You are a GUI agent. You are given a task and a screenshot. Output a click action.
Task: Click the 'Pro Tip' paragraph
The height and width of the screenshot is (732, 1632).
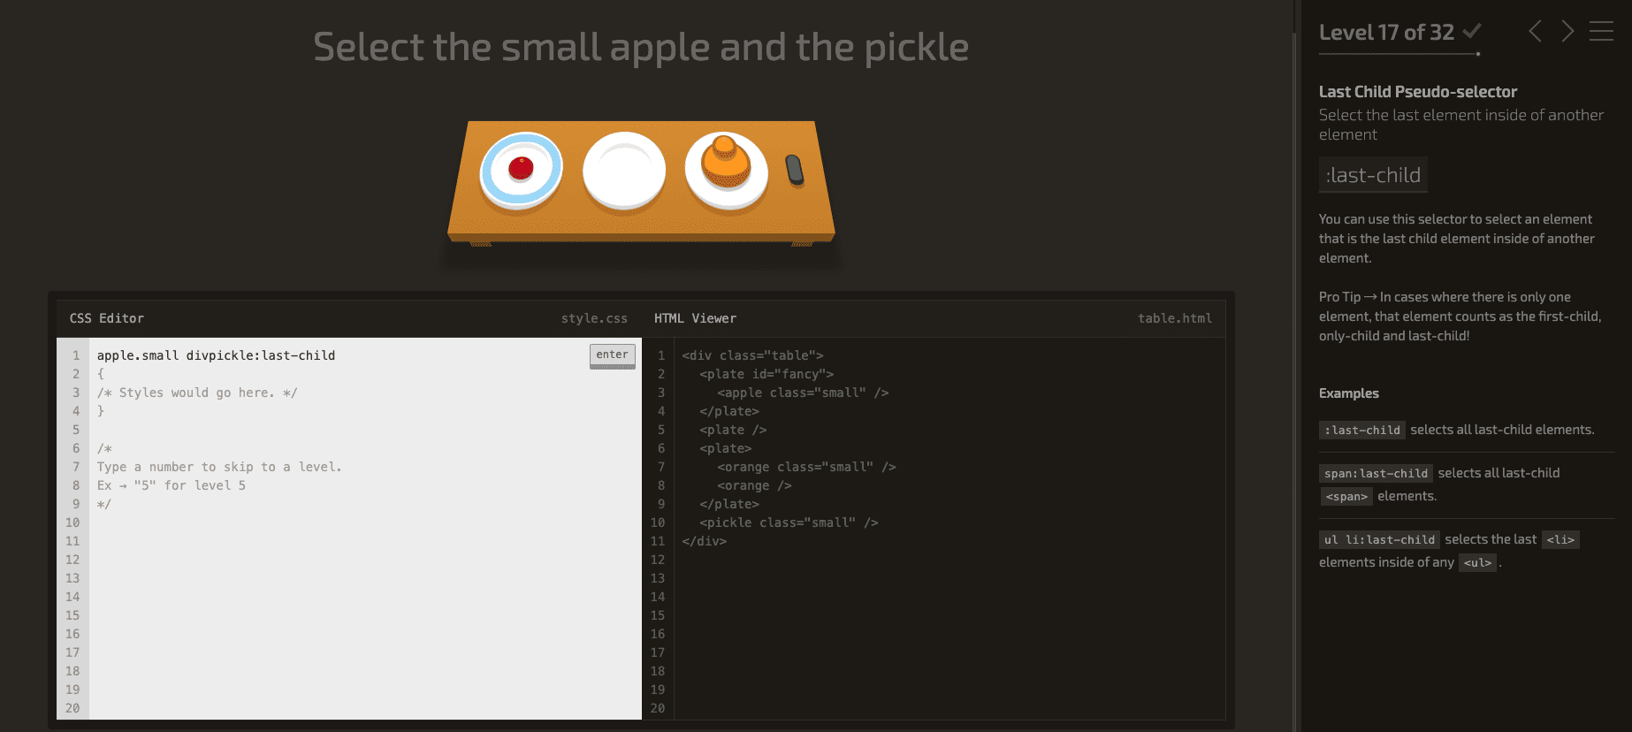click(x=1460, y=316)
